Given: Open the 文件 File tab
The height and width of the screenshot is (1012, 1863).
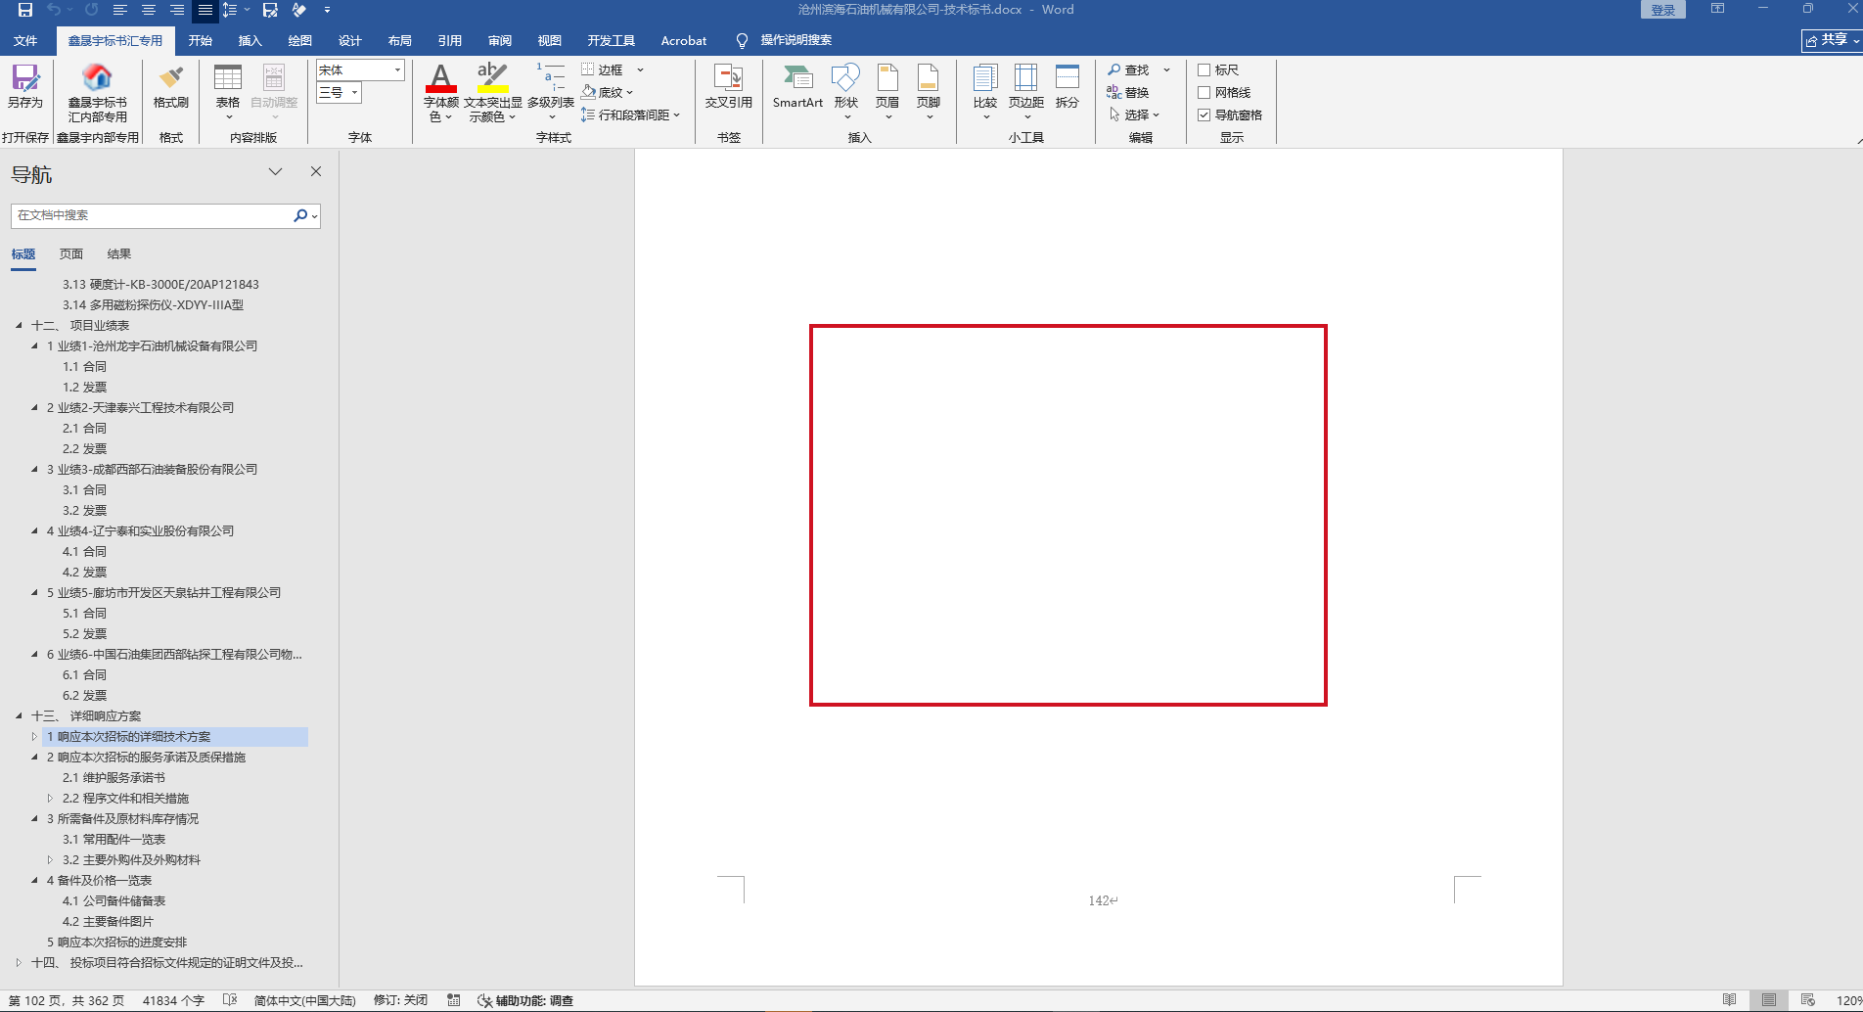Looking at the screenshot, I should [25, 40].
